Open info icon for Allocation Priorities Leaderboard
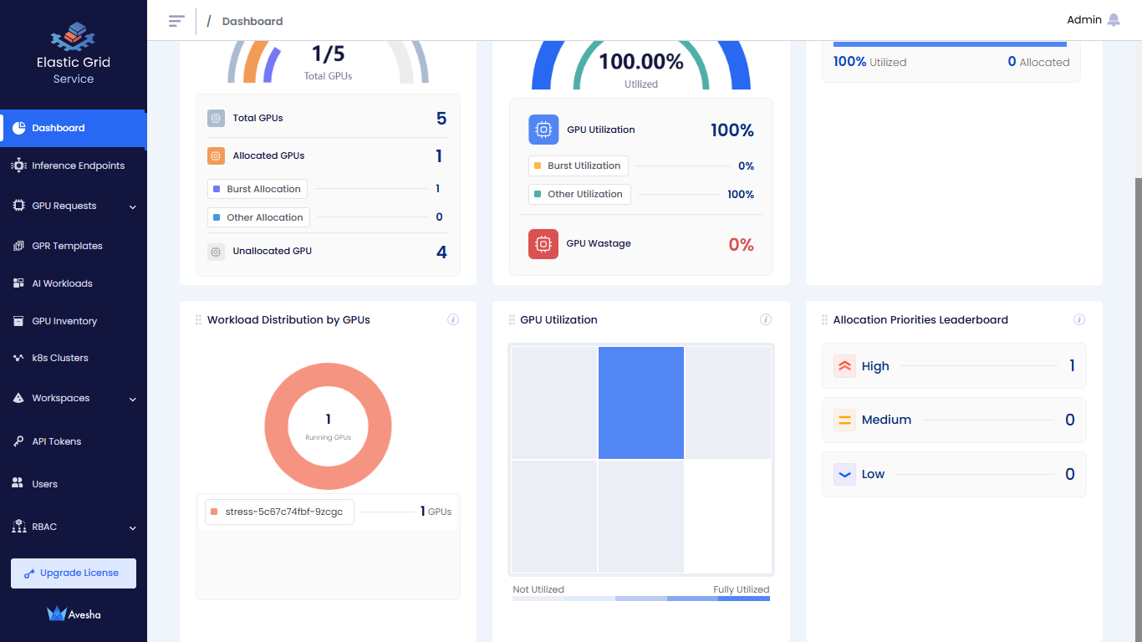 pos(1078,319)
